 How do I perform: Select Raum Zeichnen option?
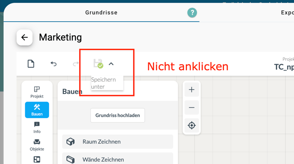(x=118, y=141)
